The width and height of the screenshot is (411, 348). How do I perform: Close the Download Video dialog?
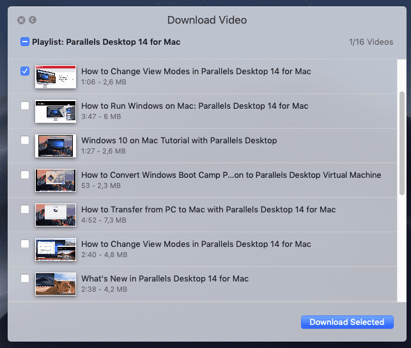point(21,20)
